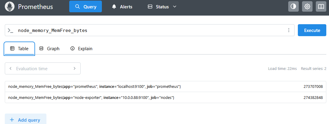The image size is (329, 124).
Task: Switch to the Table tab
Action: pos(19,48)
